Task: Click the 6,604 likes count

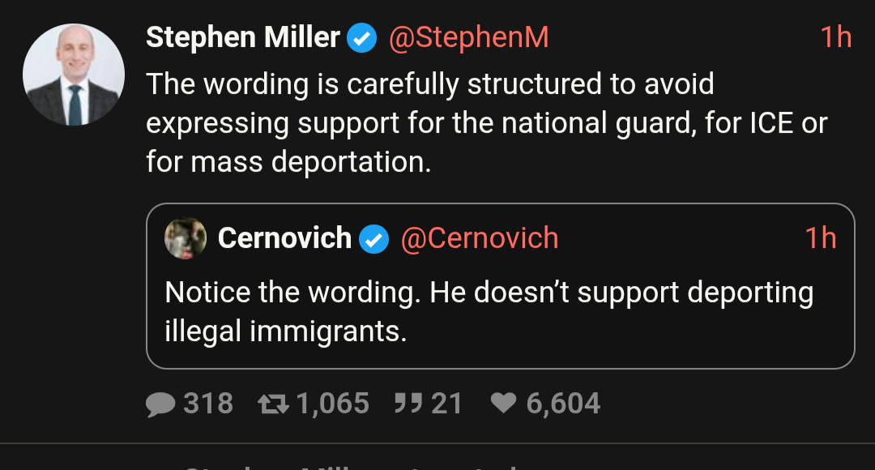Action: pyautogui.click(x=563, y=404)
